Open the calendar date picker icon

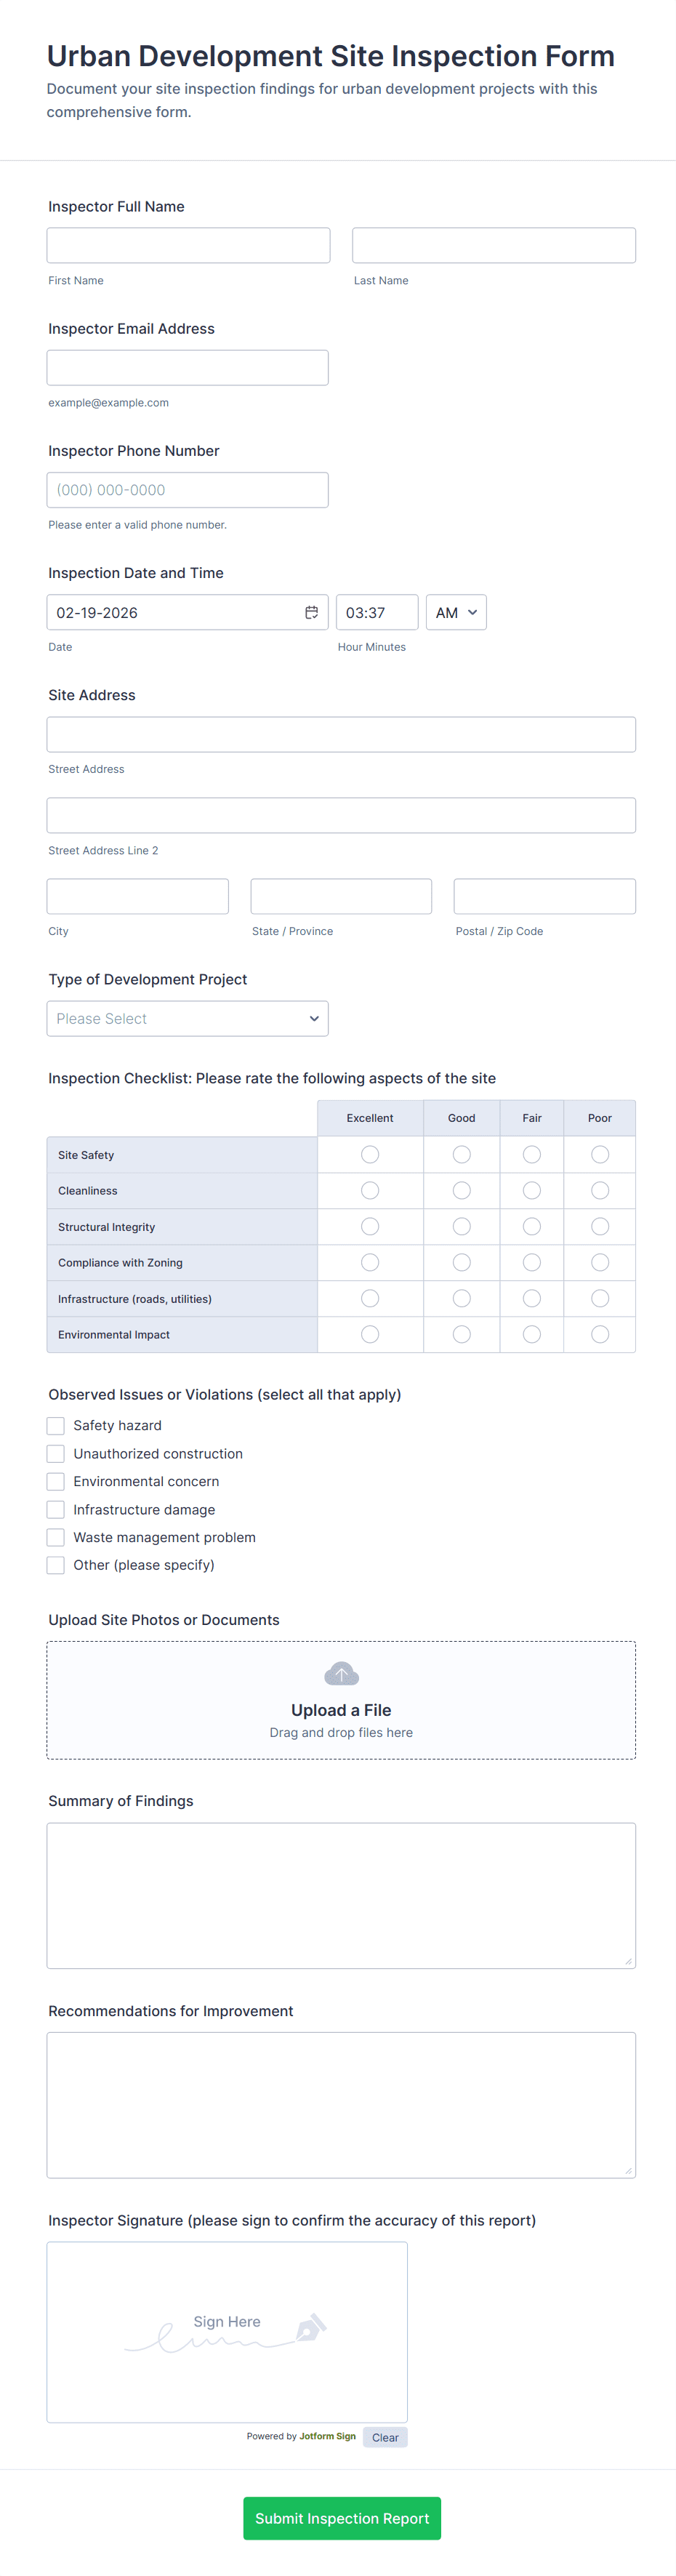pyautogui.click(x=311, y=612)
